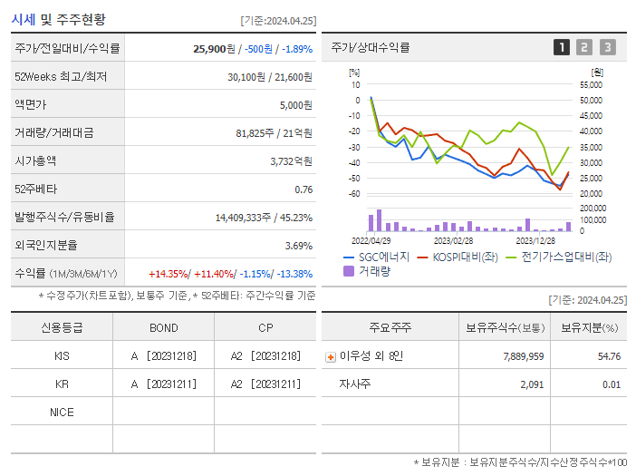Click the 81,825주 / 21억원 volume value

coord(274,133)
